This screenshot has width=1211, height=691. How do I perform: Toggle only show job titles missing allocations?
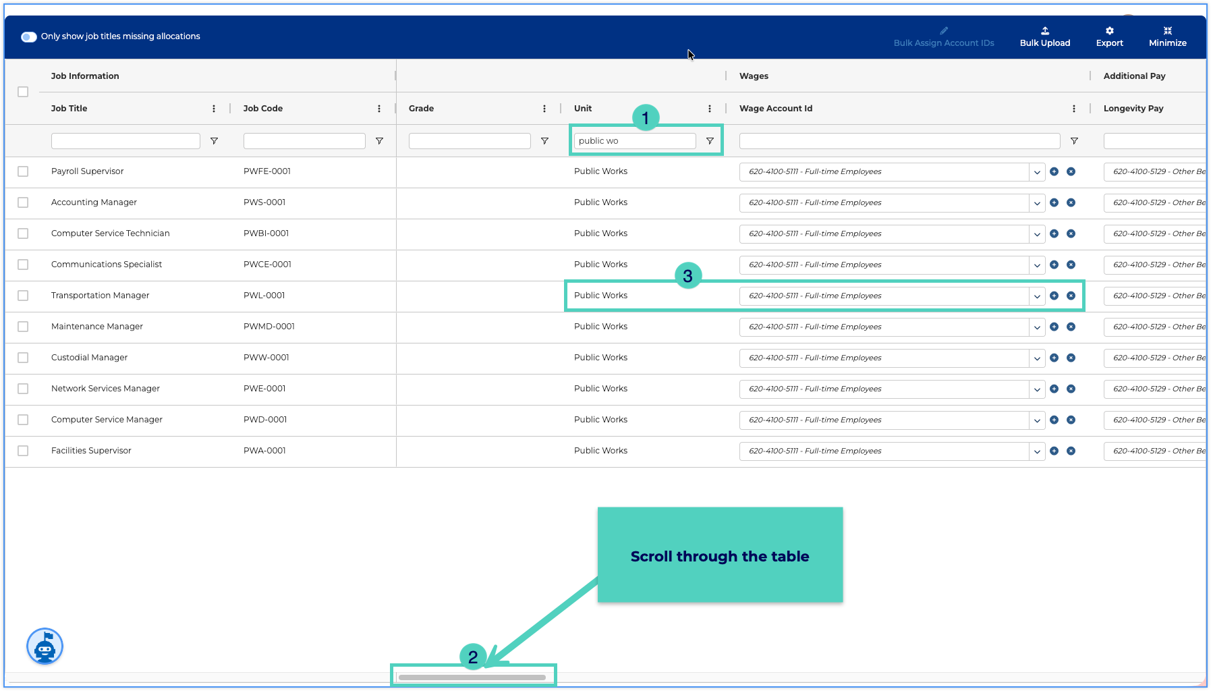(x=29, y=36)
